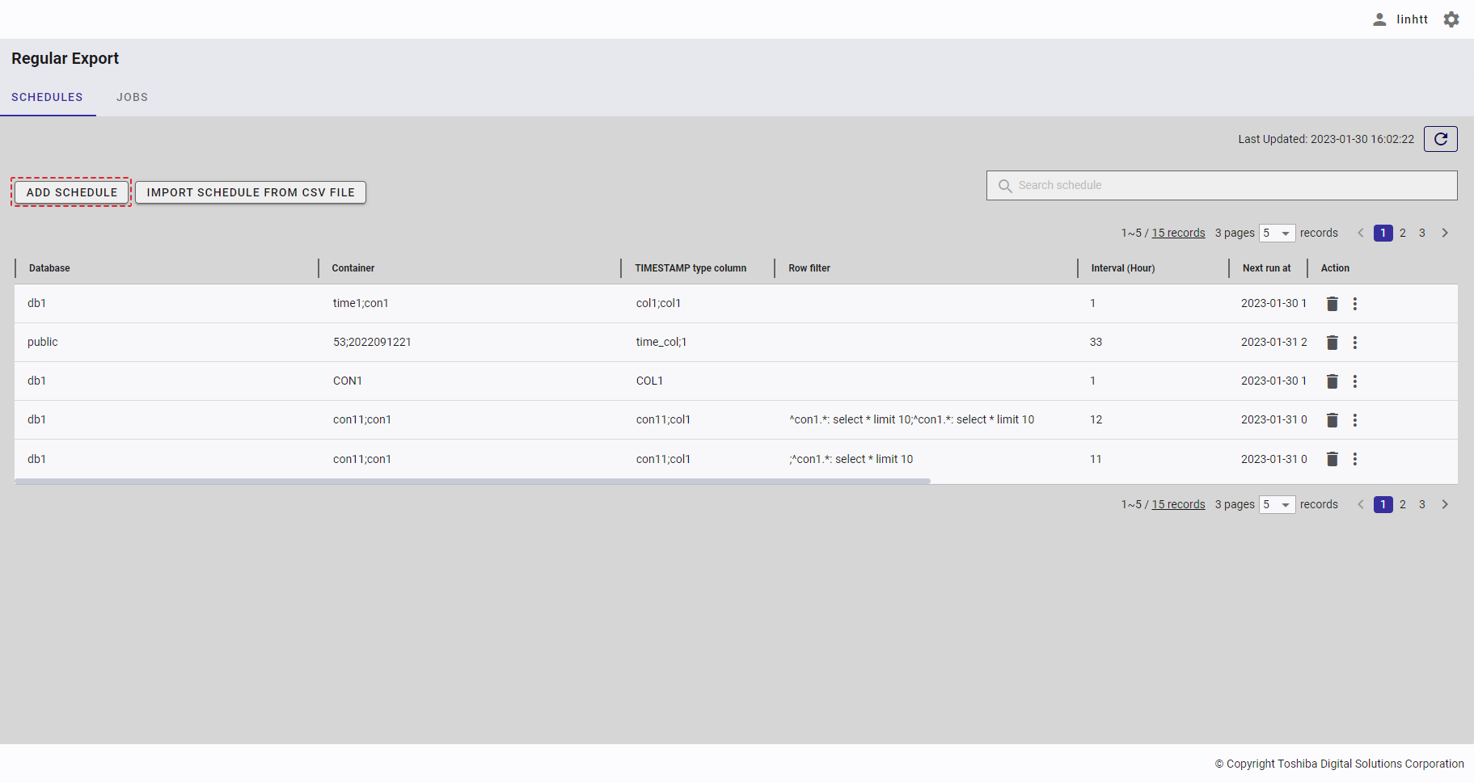Expand bottom records-per-page dropdown
1474x783 pixels.
[x=1277, y=505]
